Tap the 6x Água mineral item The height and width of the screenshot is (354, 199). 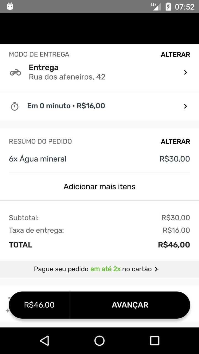point(38,159)
